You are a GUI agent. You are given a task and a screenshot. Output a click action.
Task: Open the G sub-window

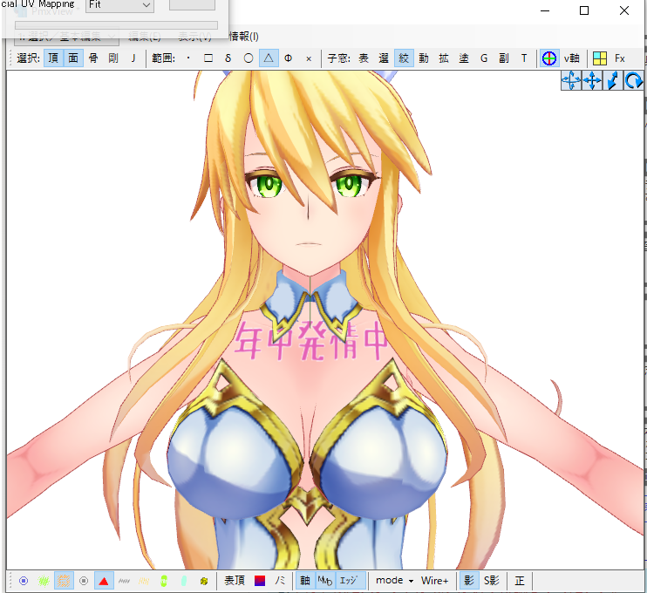tap(484, 58)
